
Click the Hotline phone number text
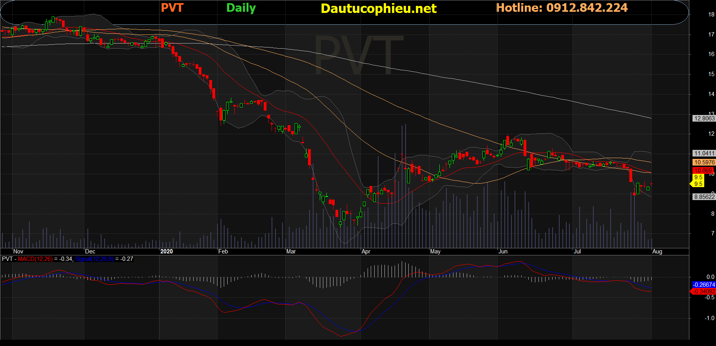point(562,8)
